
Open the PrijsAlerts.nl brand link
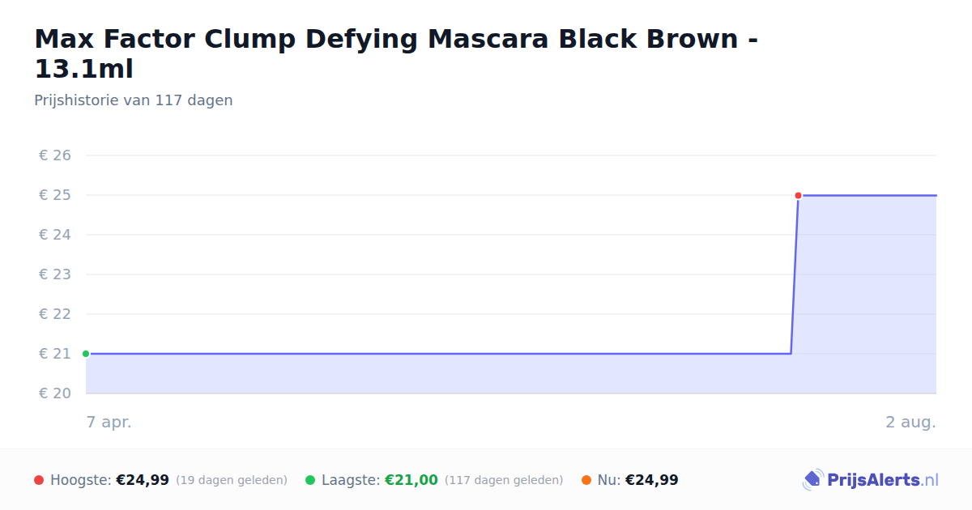click(x=870, y=480)
